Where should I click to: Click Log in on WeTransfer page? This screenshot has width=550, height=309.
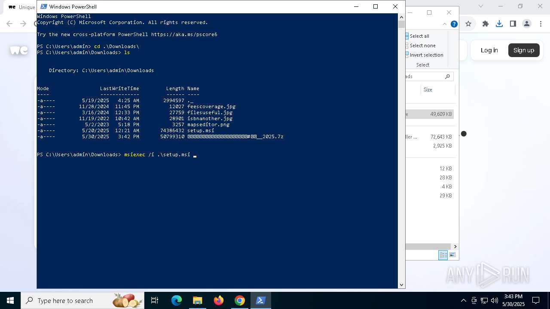489,50
